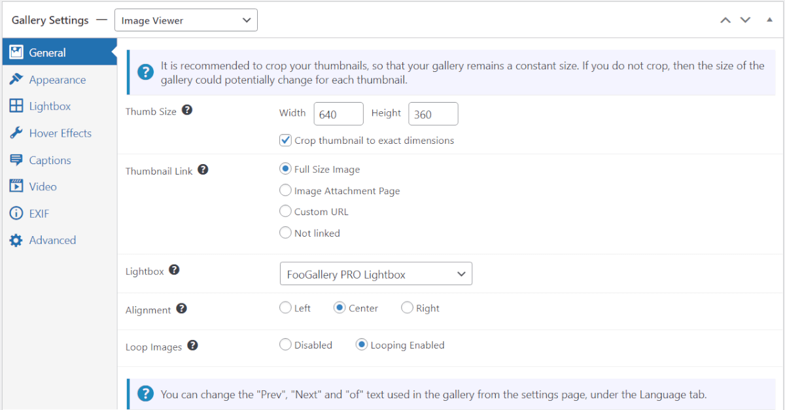The width and height of the screenshot is (785, 410).
Task: Move Gallery Settings panel up
Action: 725,20
